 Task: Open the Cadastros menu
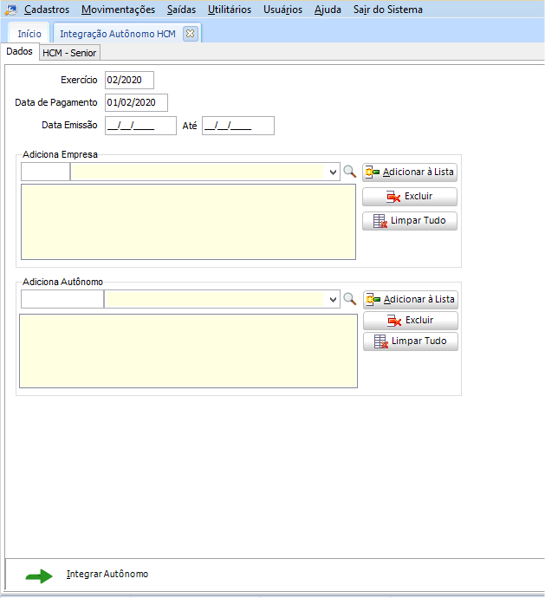click(x=47, y=10)
